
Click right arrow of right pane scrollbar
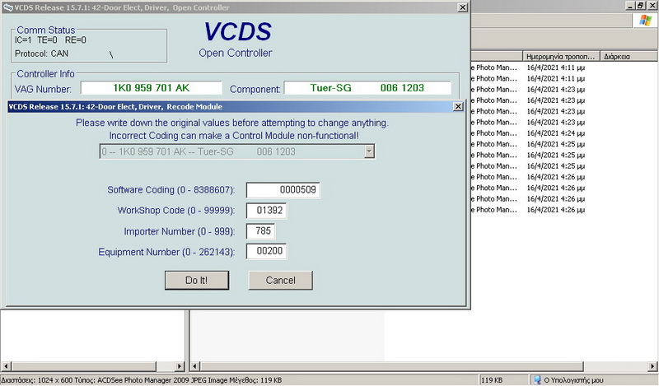pos(653,366)
